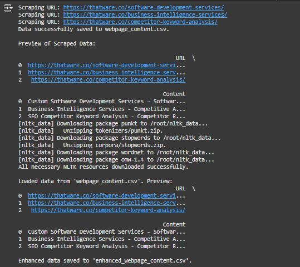Click 'Unzipping corpora/stopwords.zip.' log line
This screenshot has height=267, width=300.
(92, 145)
